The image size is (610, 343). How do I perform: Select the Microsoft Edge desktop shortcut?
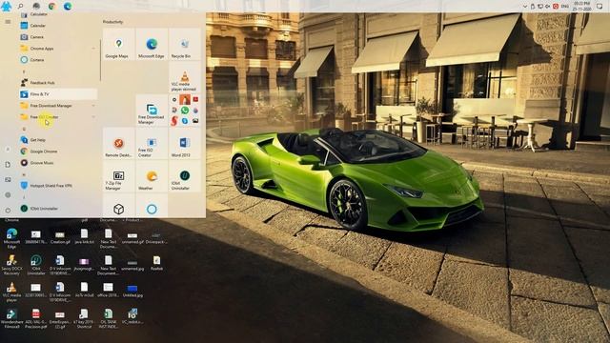click(11, 238)
